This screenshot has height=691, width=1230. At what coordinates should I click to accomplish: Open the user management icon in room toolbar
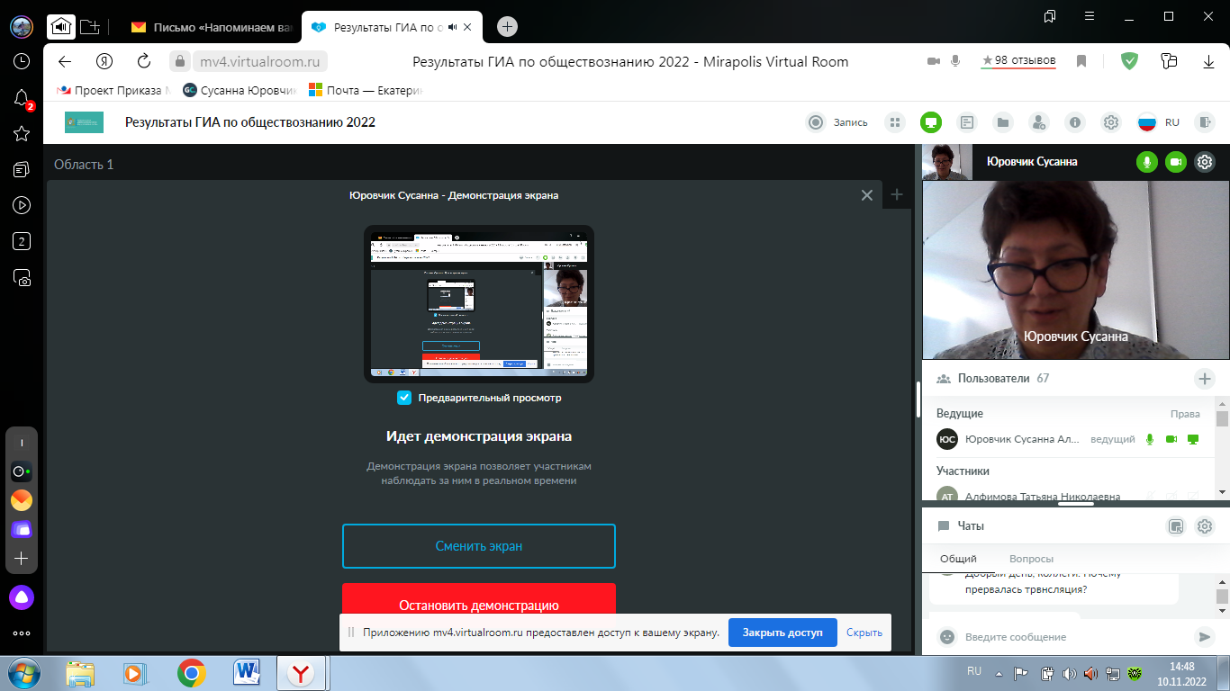coord(1039,122)
